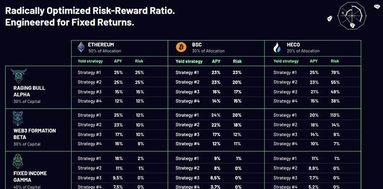Click the APY header under Ethereum
Image resolution: width=383 pixels, height=189 pixels.
(x=118, y=61)
